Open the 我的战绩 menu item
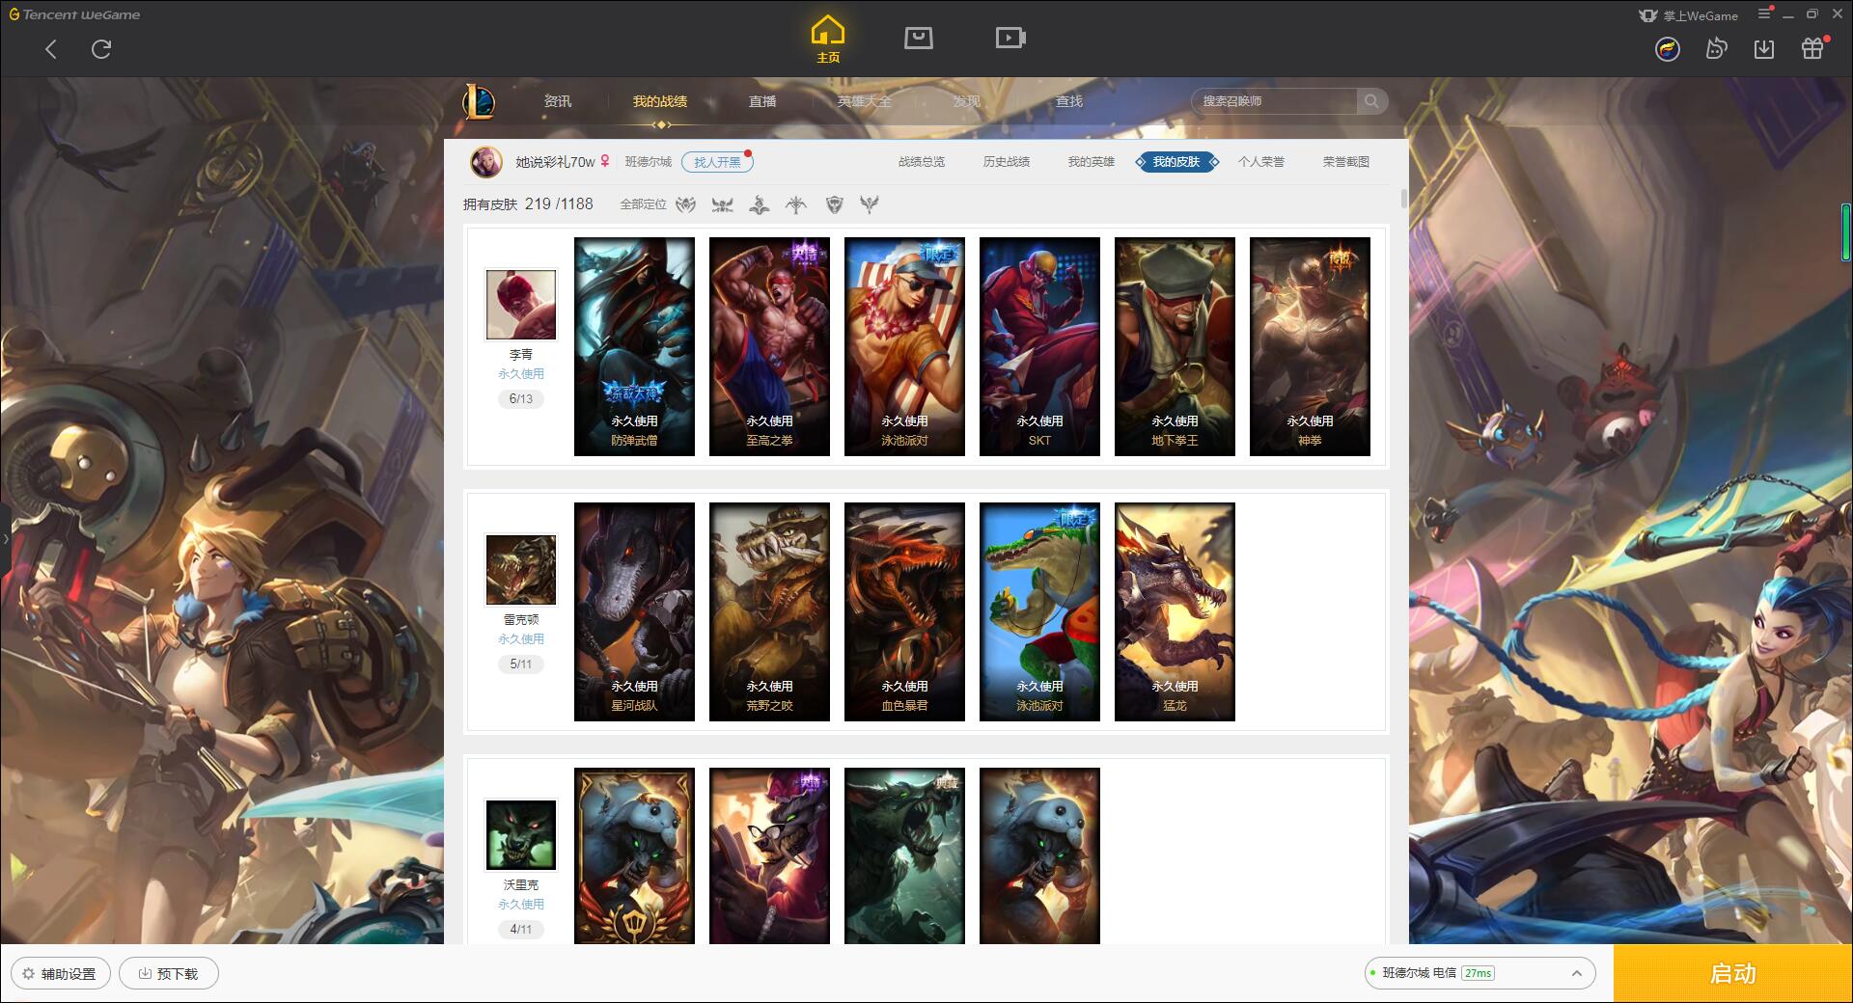Screen dimensions: 1853x1003 click(x=660, y=101)
